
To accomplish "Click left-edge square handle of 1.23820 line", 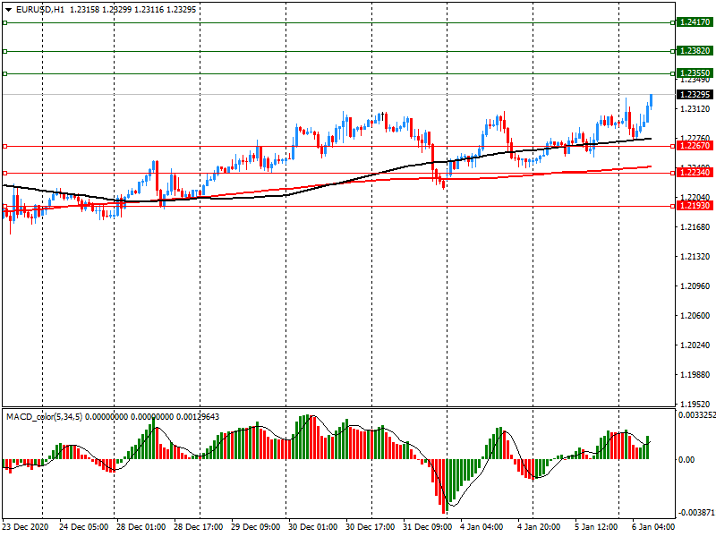I will (x=4, y=52).
